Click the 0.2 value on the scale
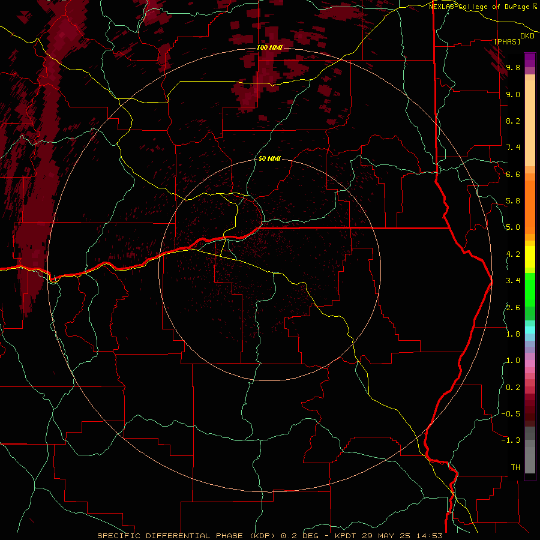The width and height of the screenshot is (540, 540). click(513, 388)
